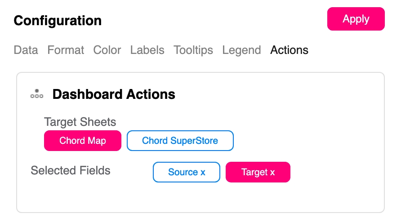Click the word Source in the field chip
This screenshot has width=401, height=222.
coord(183,172)
